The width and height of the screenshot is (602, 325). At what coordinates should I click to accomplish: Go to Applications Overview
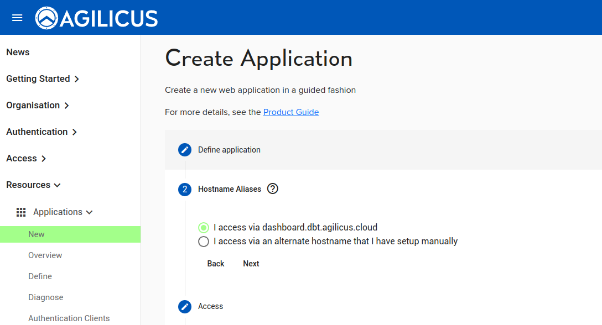point(45,255)
